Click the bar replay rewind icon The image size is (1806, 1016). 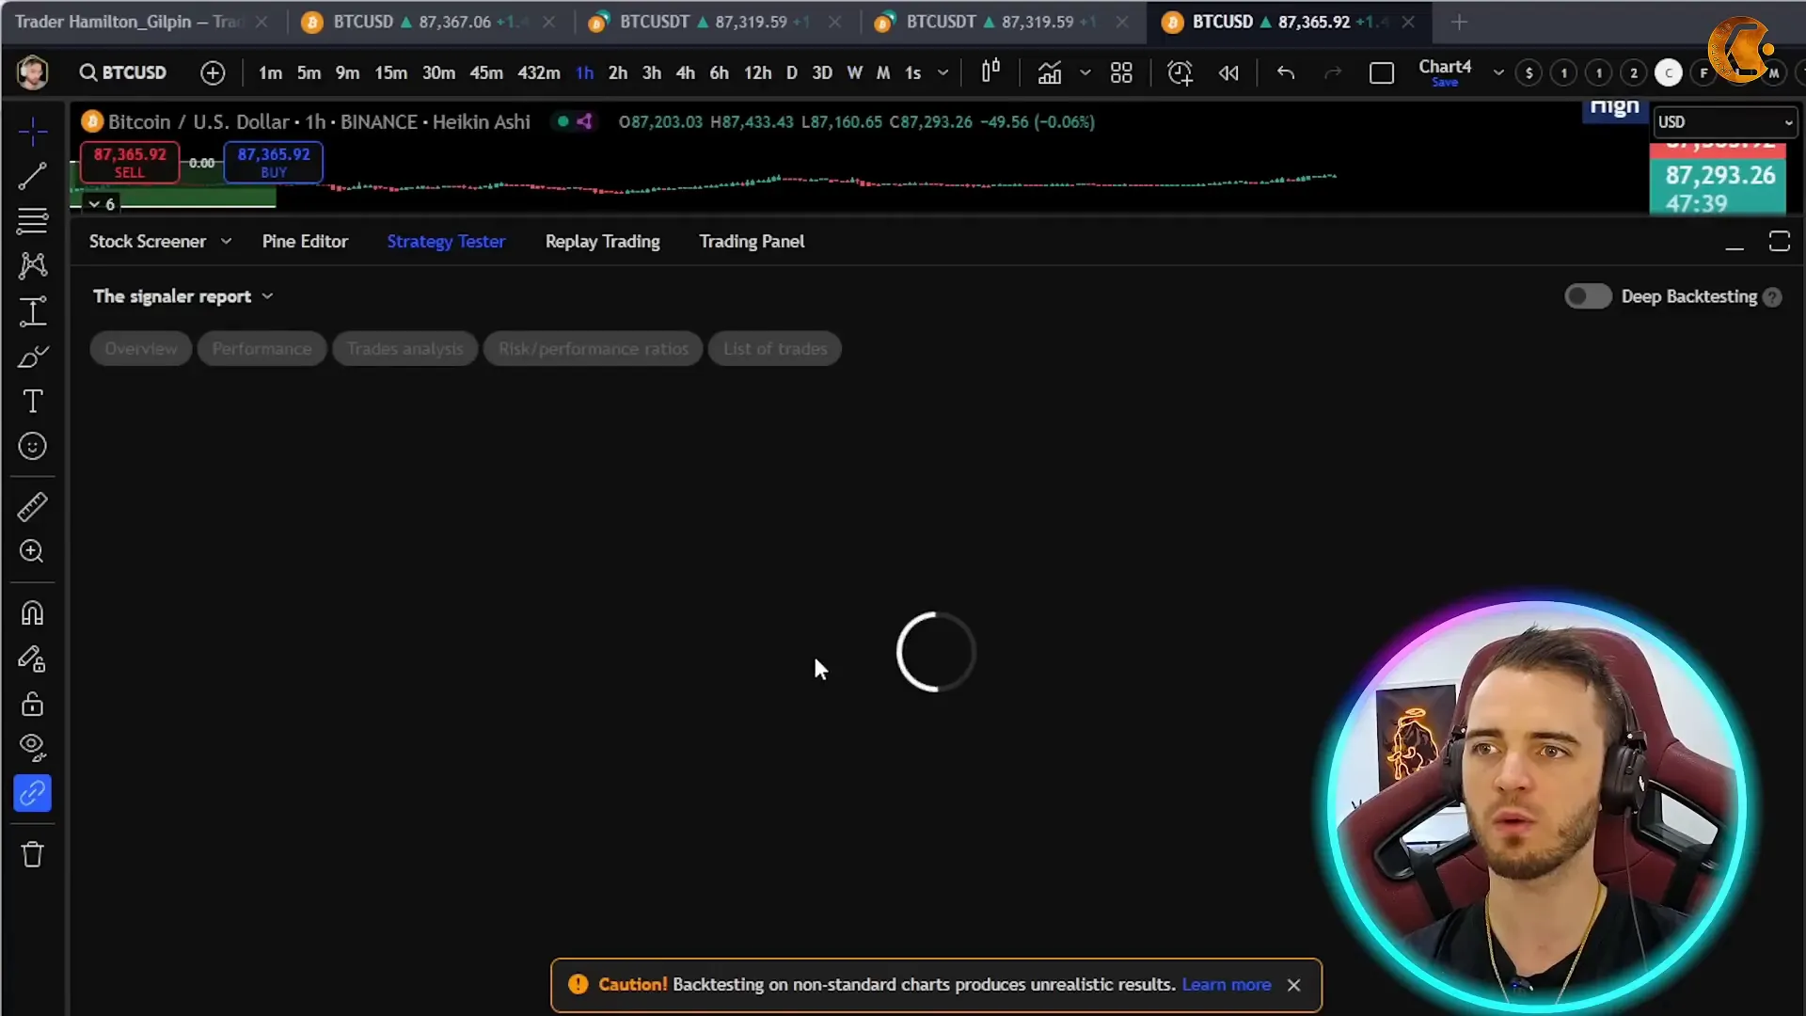click(1228, 72)
